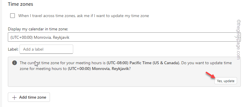Click the plus icon beside Add time zone

[14, 97]
